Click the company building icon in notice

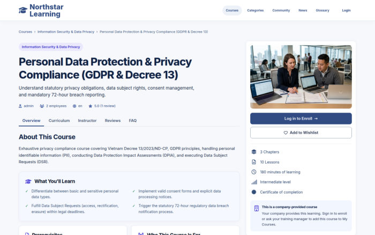pos(257,208)
